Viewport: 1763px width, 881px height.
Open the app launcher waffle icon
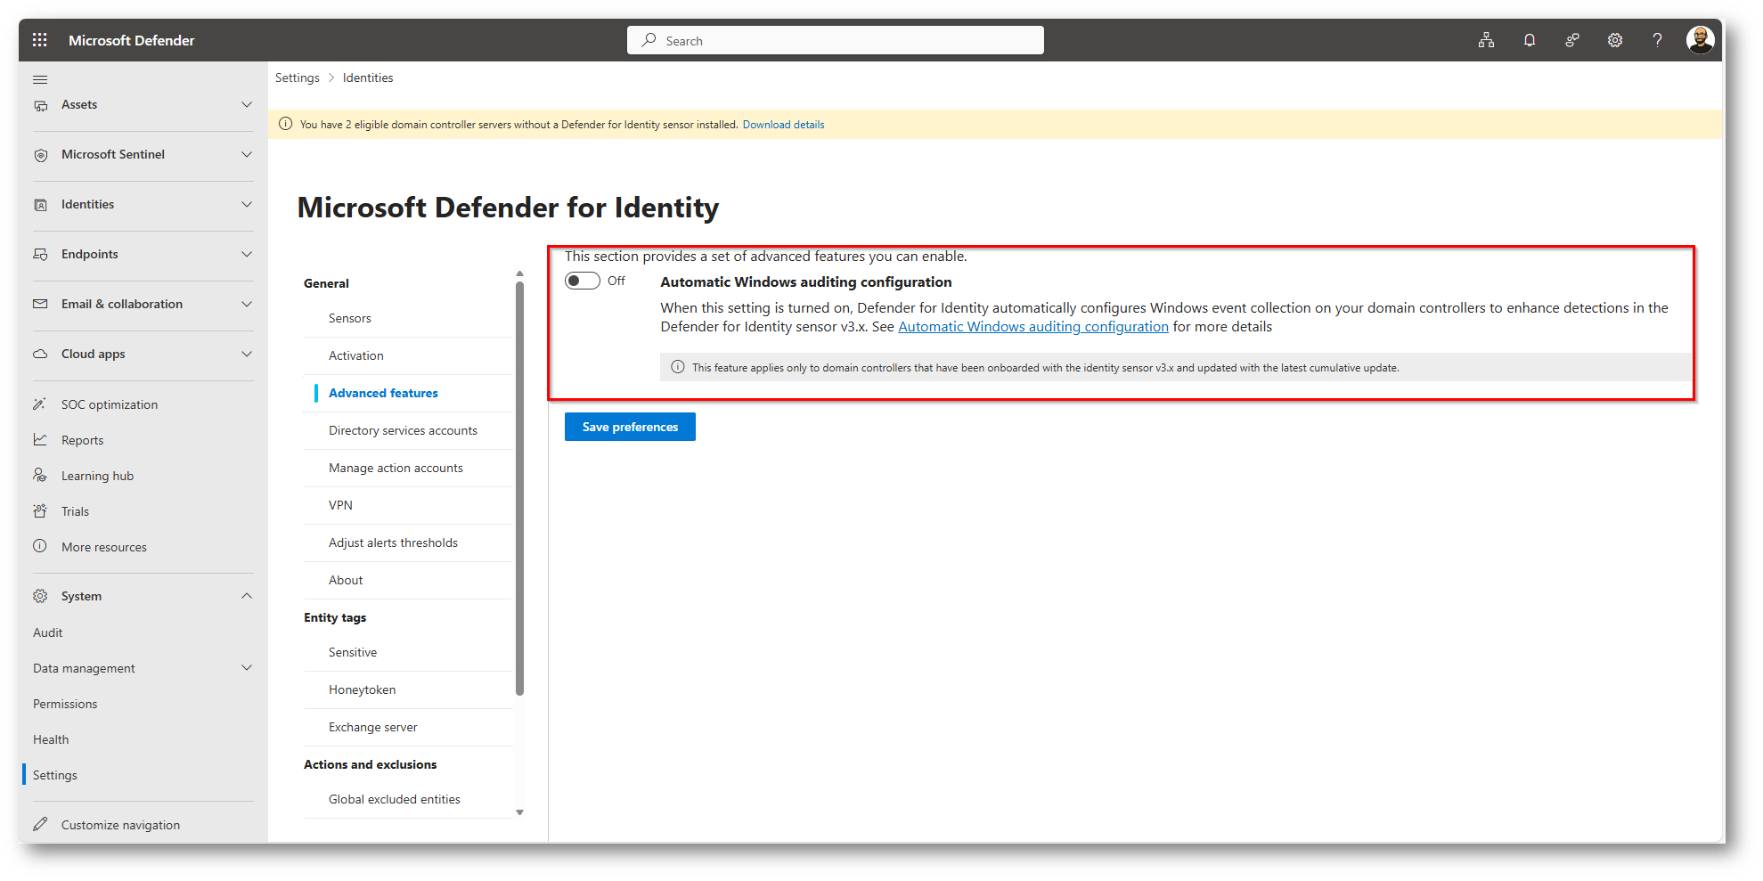pyautogui.click(x=39, y=40)
